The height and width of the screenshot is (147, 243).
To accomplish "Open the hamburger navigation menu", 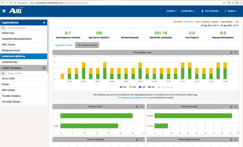I will pyautogui.click(x=4, y=11).
